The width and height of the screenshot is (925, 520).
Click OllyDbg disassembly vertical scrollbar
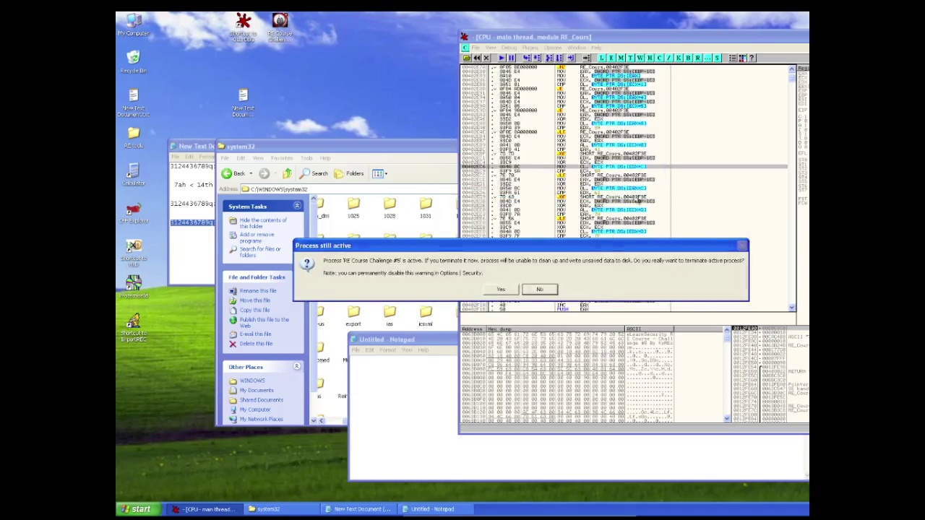click(x=791, y=188)
